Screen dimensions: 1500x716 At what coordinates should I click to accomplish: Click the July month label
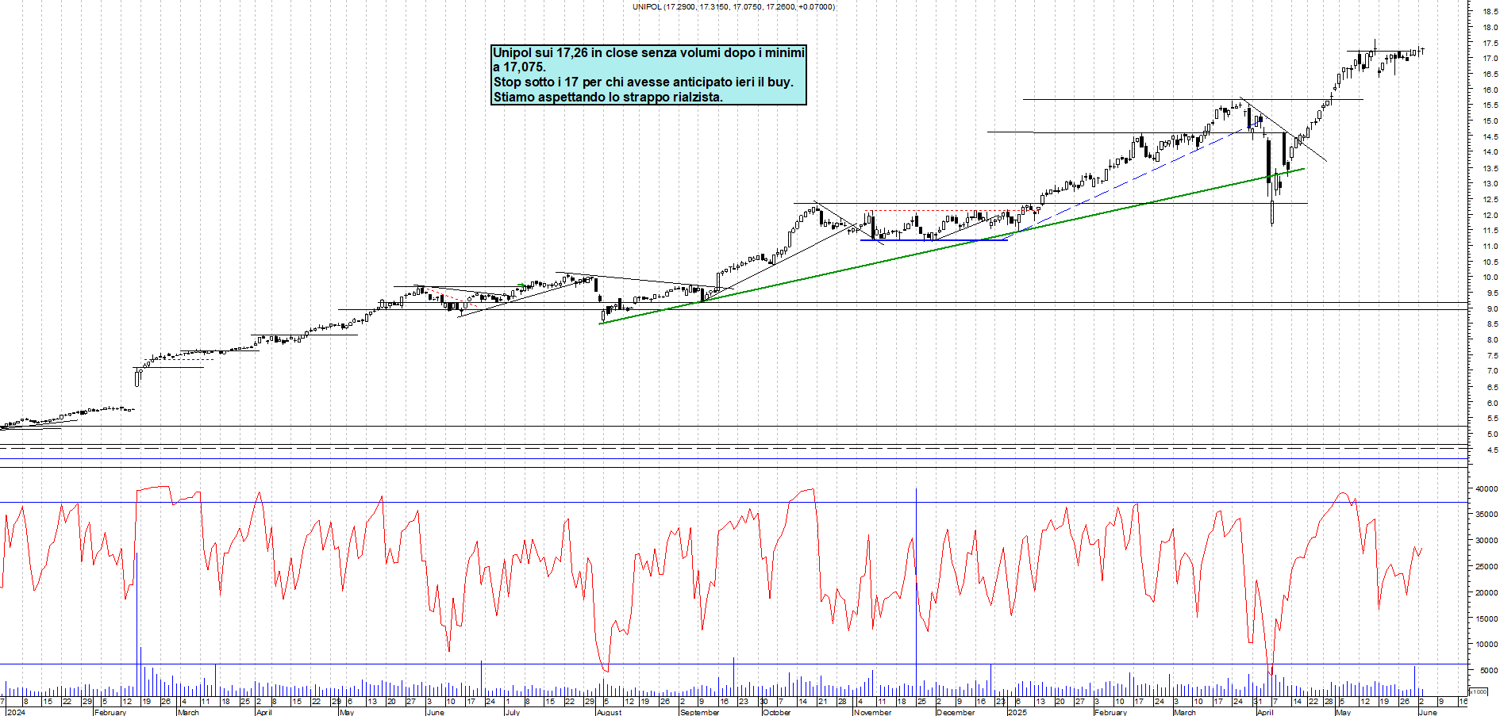click(513, 712)
